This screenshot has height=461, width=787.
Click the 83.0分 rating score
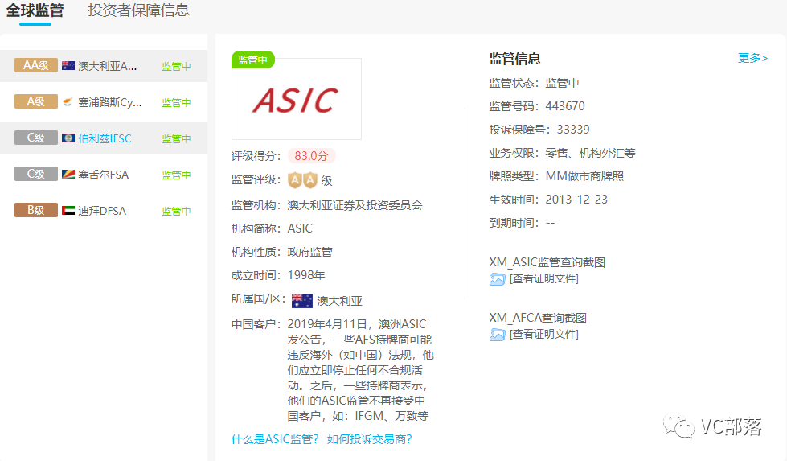click(x=311, y=156)
